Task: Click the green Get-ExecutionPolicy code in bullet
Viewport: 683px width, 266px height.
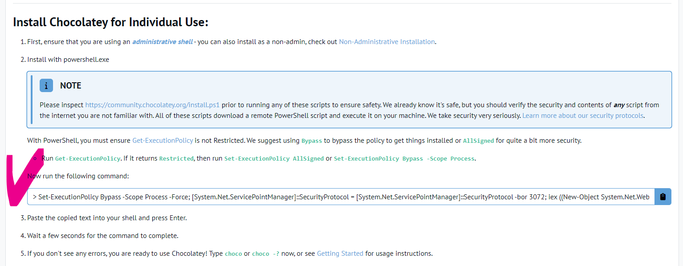Action: click(88, 159)
